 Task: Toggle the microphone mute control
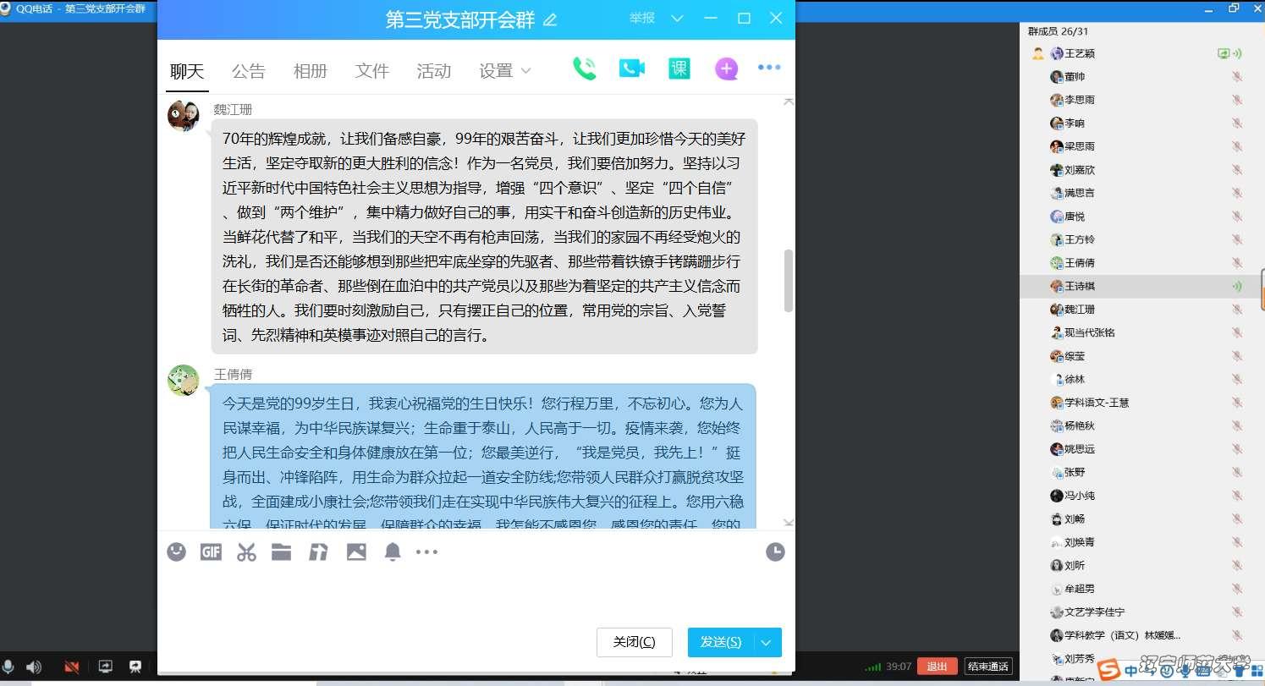[x=8, y=666]
